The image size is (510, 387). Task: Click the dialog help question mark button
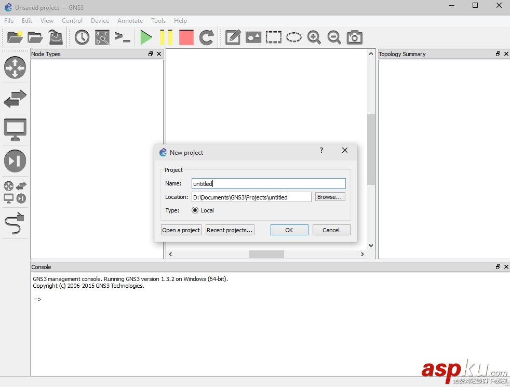pyautogui.click(x=321, y=150)
